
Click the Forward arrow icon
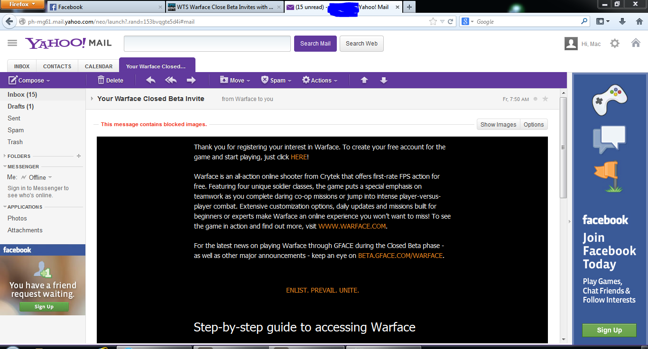tap(191, 80)
